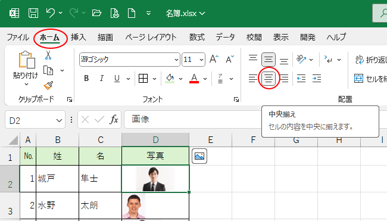Toggle vertical middle alignment
Viewport: 387px width, 221px height.
point(269,60)
